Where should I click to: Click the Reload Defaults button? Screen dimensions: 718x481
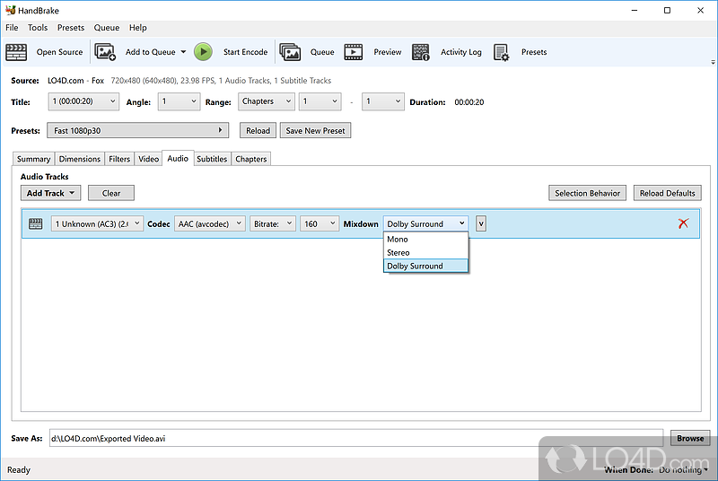tap(667, 193)
